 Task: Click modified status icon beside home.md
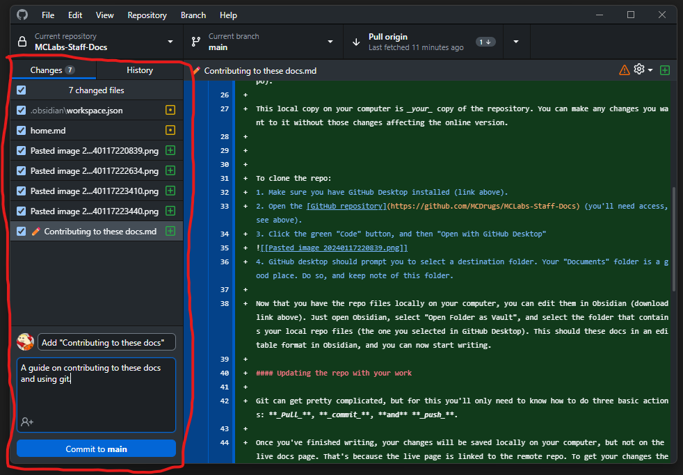(170, 130)
